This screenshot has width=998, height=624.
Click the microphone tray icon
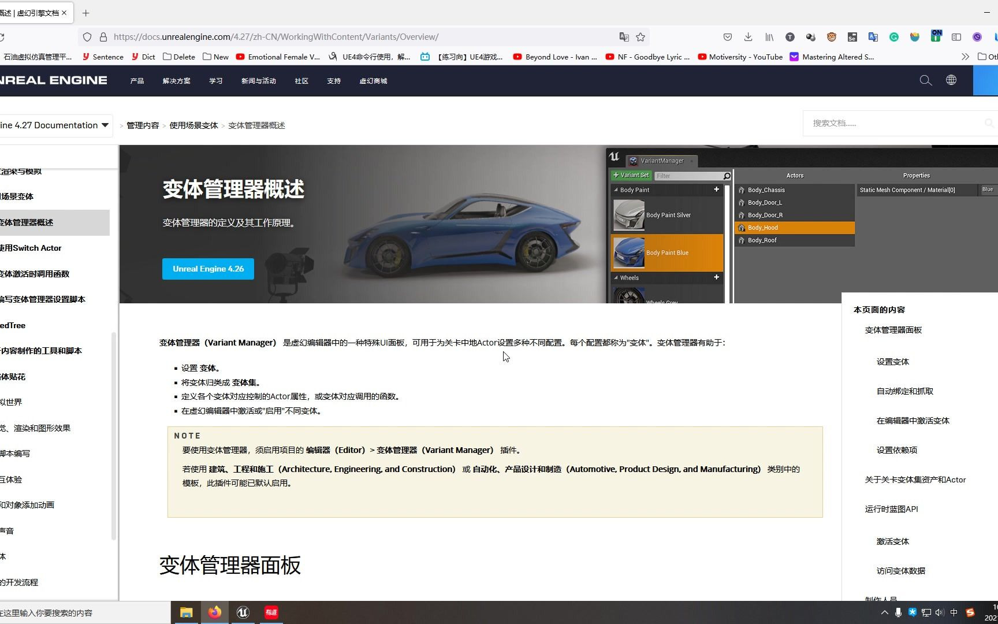click(x=898, y=612)
